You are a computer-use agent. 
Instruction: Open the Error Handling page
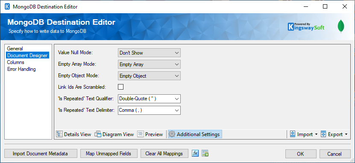21,69
